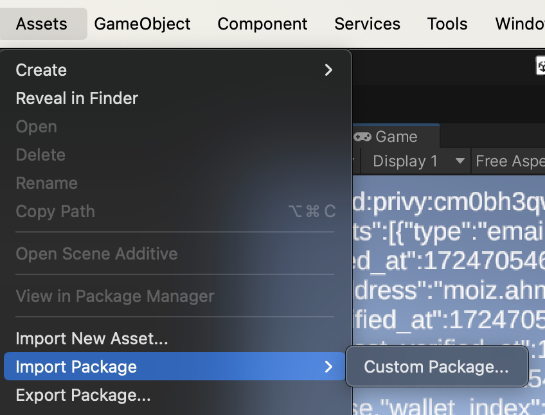Choose Import New Asset...
This screenshot has width=545, height=415.
click(x=174, y=339)
